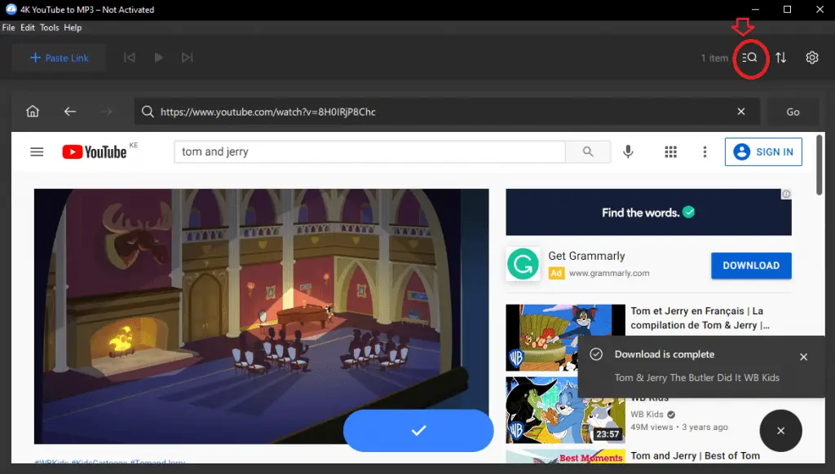Skip to previous track in toolbar
This screenshot has width=835, height=474.
tap(130, 58)
